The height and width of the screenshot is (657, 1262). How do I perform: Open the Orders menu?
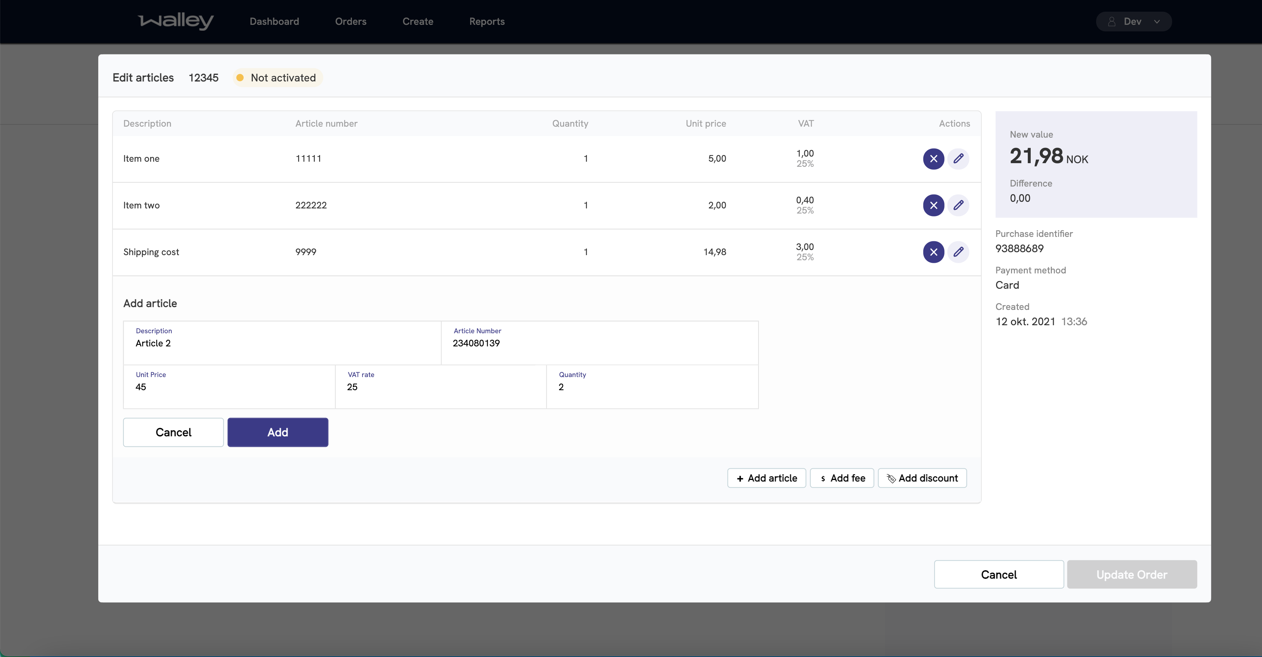pos(351,22)
